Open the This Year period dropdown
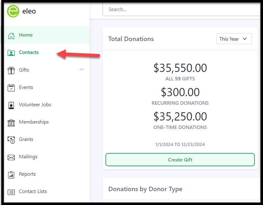The image size is (263, 205). pos(234,39)
